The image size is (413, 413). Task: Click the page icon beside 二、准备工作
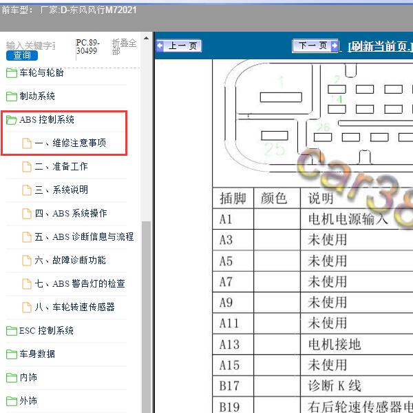[27, 167]
